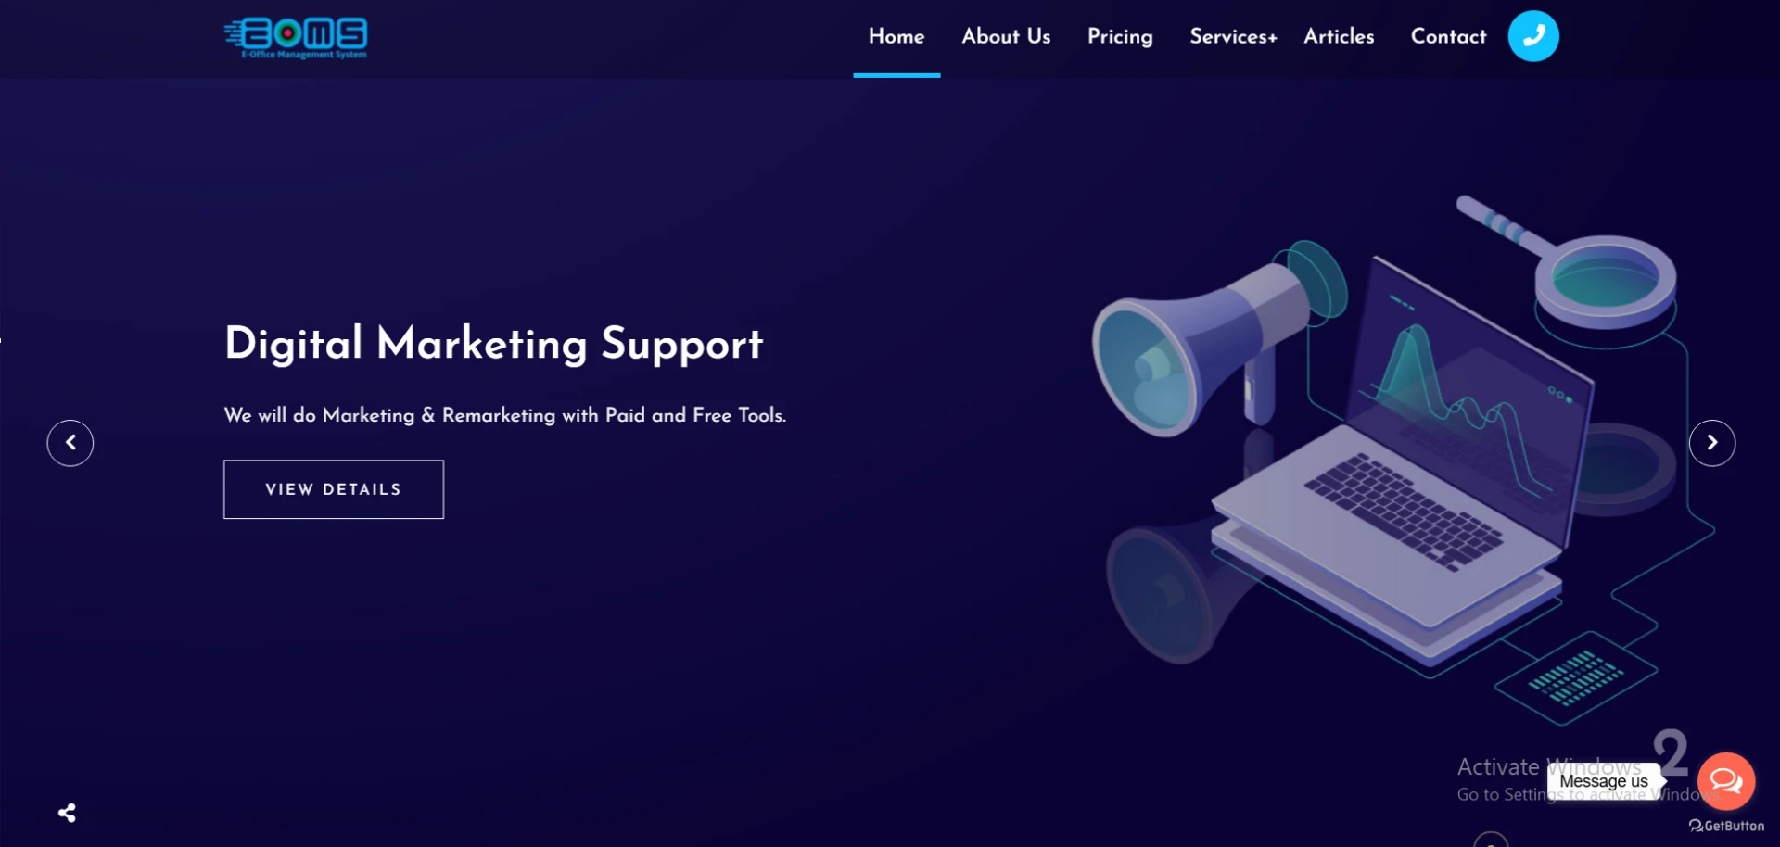
Task: Click the E-Office Management System tagline
Action: pyautogui.click(x=304, y=55)
